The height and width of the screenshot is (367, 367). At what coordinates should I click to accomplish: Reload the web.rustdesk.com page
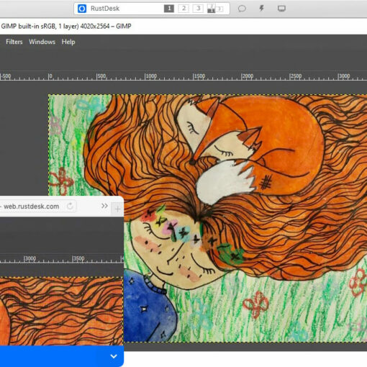tap(70, 206)
